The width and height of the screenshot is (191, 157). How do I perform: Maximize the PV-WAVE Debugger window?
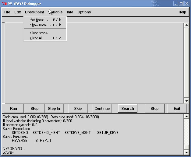[x=181, y=3]
